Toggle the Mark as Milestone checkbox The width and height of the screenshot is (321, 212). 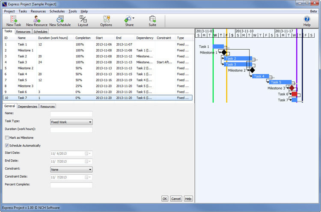[7, 137]
